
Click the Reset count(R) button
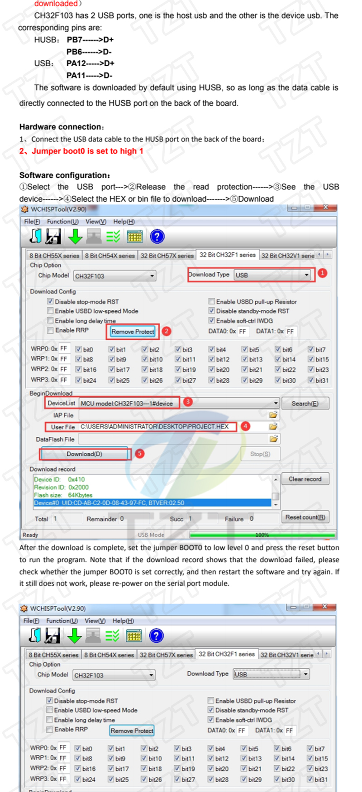tap(305, 517)
